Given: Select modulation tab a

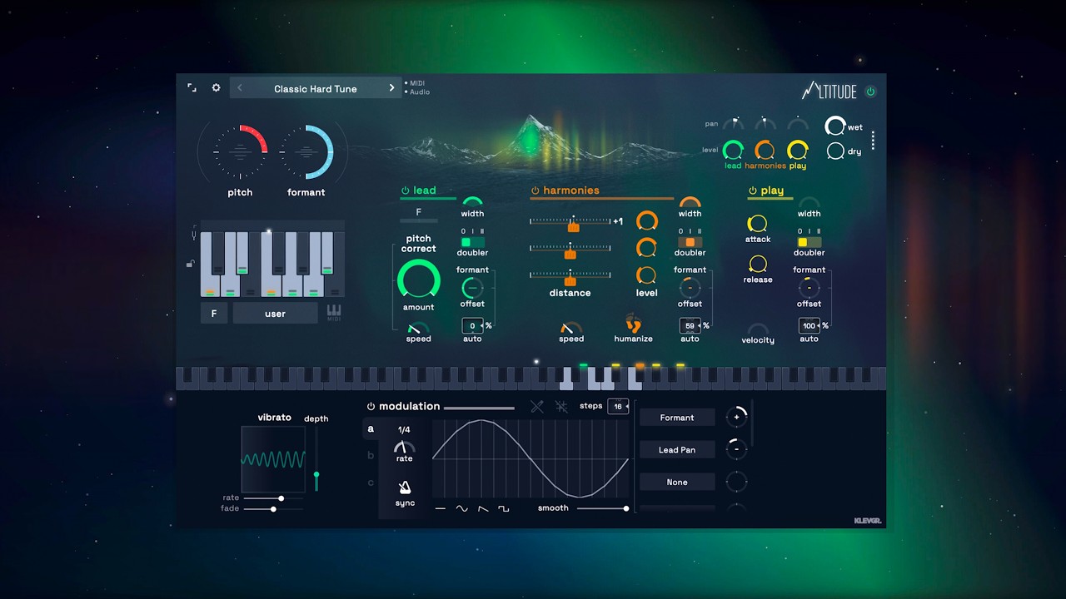Looking at the screenshot, I should click(x=371, y=429).
